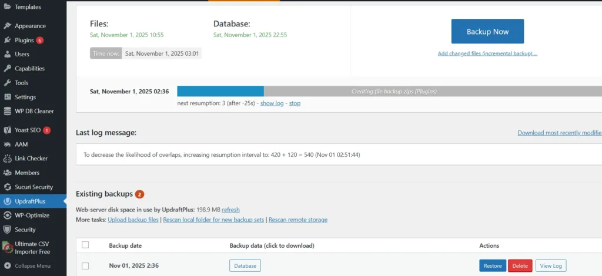Viewport: 602px width, 276px height.
Task: Click the red Plugins update count badge
Action: pos(39,41)
